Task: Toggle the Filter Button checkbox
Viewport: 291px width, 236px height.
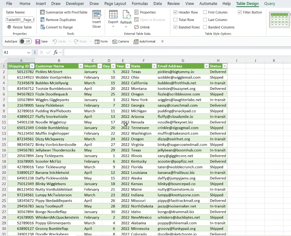Action: (x=240, y=12)
